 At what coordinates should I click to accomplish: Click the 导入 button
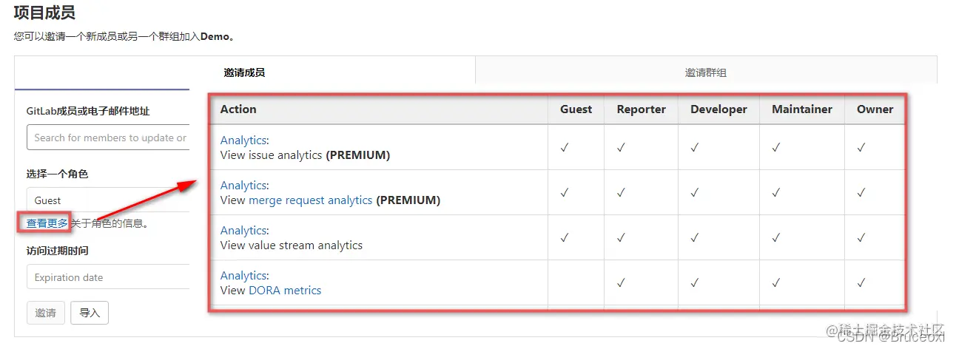pos(90,313)
